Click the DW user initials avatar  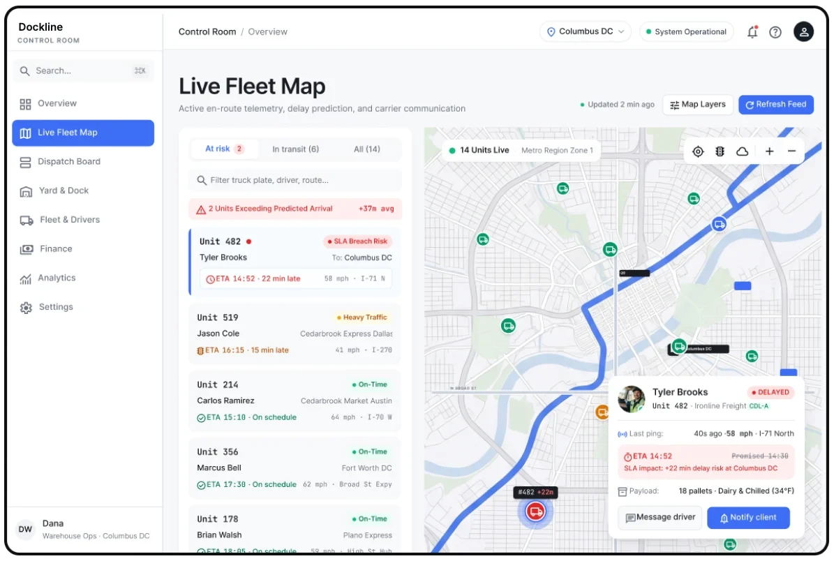pyautogui.click(x=25, y=529)
